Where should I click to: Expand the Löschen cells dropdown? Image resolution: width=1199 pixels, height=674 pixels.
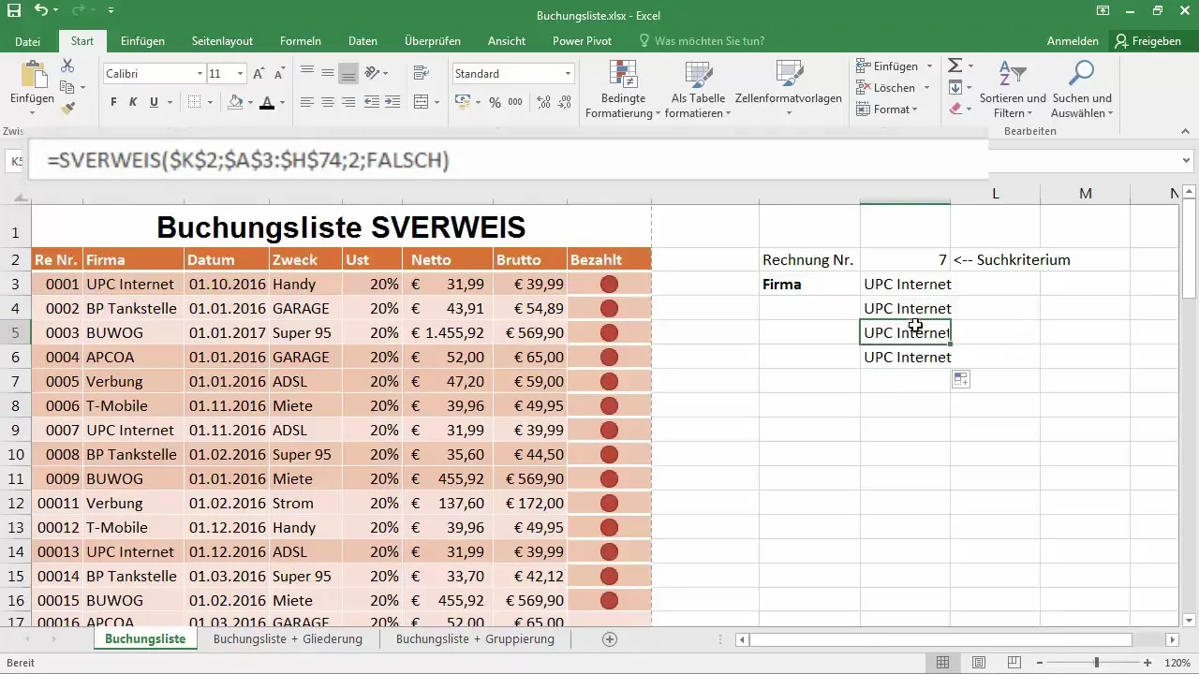click(926, 88)
